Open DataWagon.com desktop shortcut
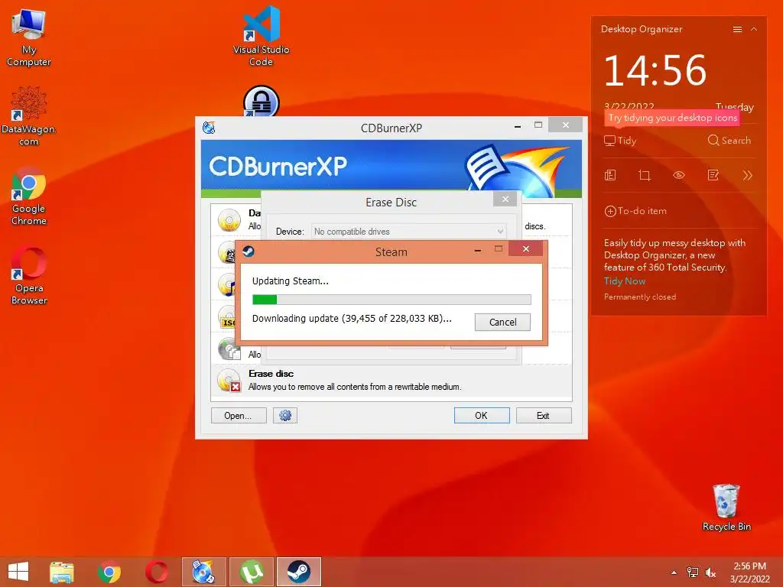783x587 pixels. tap(29, 116)
